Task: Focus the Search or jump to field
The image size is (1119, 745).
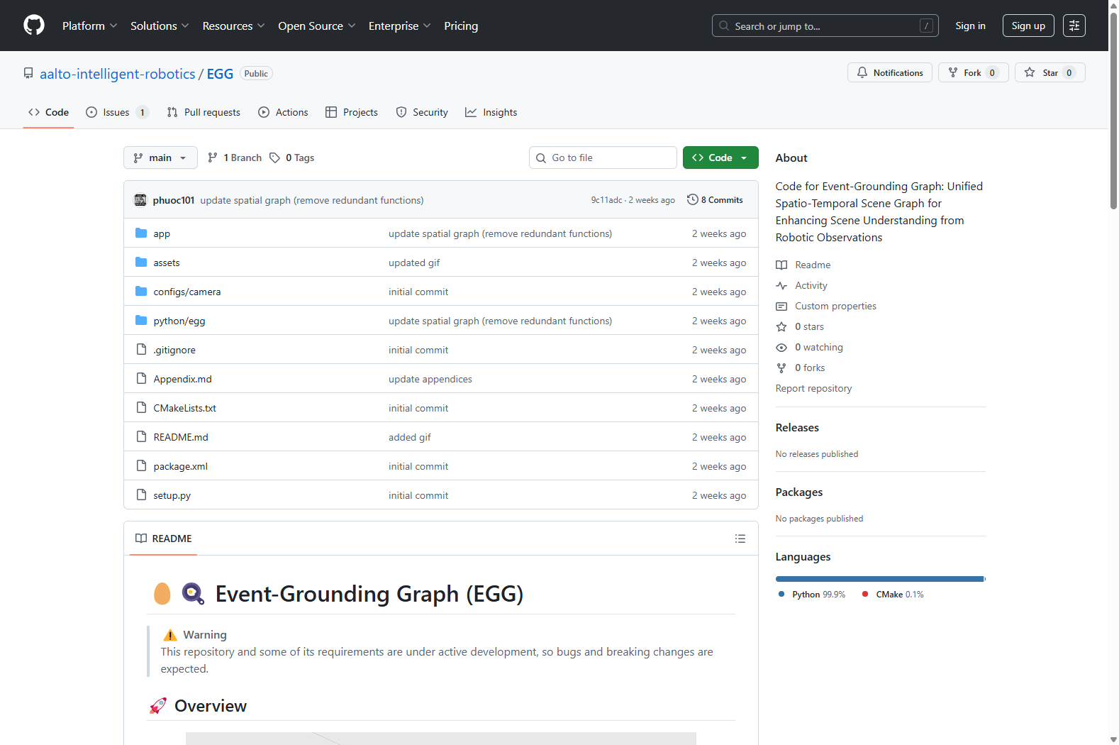Action: tap(825, 26)
